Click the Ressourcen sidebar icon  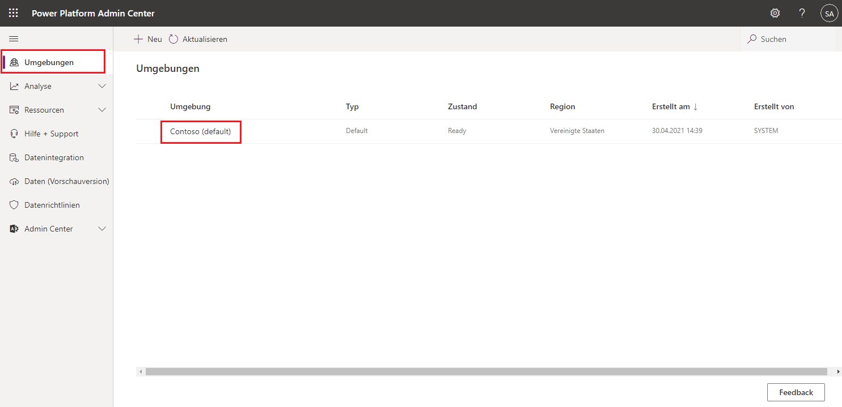[14, 110]
